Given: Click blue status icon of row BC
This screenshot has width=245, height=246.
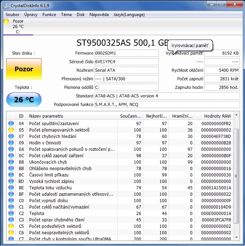Looking at the screenshot, I should point(11,175).
